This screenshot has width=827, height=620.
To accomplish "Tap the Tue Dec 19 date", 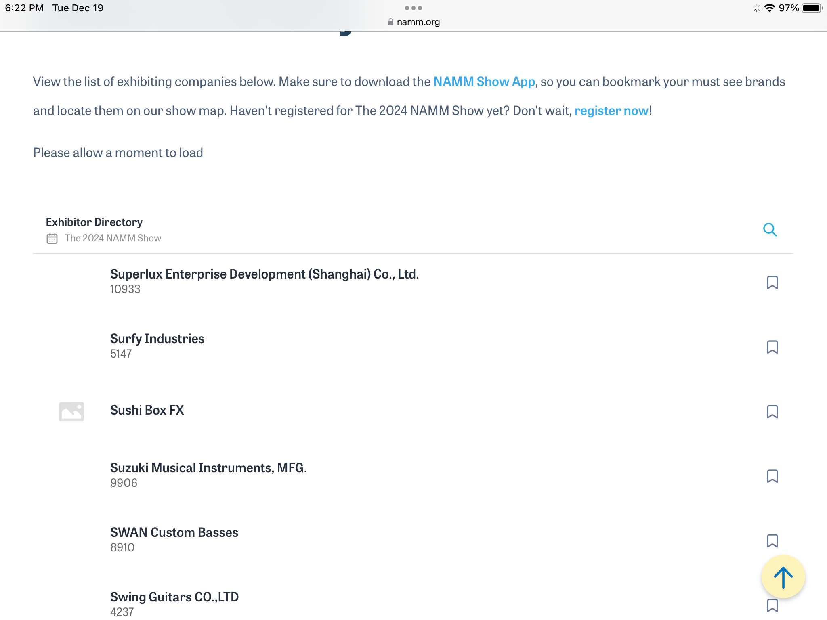I will click(x=78, y=8).
